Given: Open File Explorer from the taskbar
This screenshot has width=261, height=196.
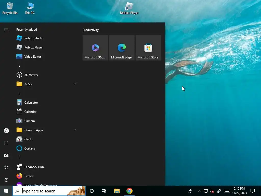Looking at the screenshot, I should tap(117, 191).
